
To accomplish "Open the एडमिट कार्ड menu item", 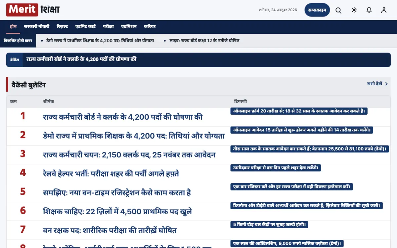I will click(86, 26).
